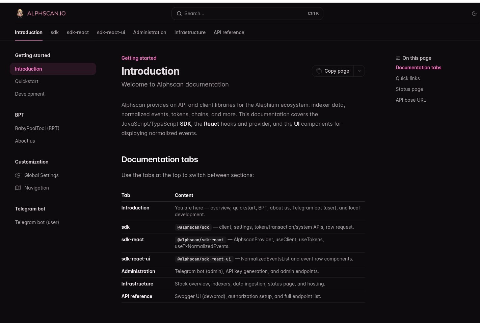Click the @alphscan/sdk code badge
Viewport: 480px width, 323px height.
coord(193,227)
